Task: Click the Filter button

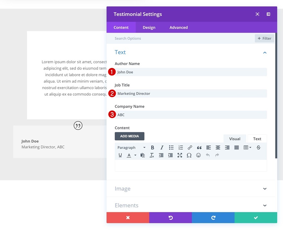Action: [264, 38]
